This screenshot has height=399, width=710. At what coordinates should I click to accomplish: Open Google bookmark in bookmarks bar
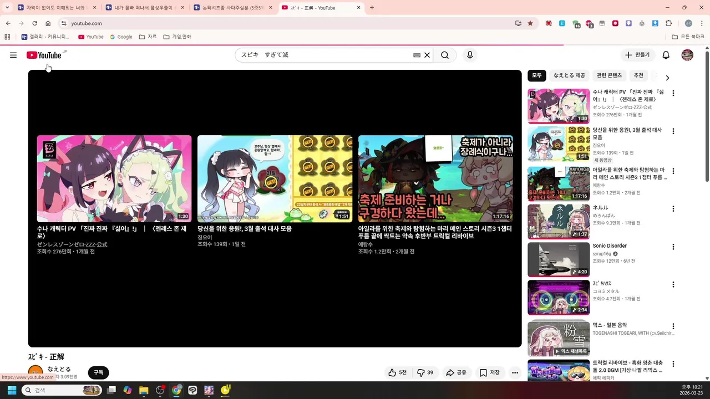[x=121, y=37]
